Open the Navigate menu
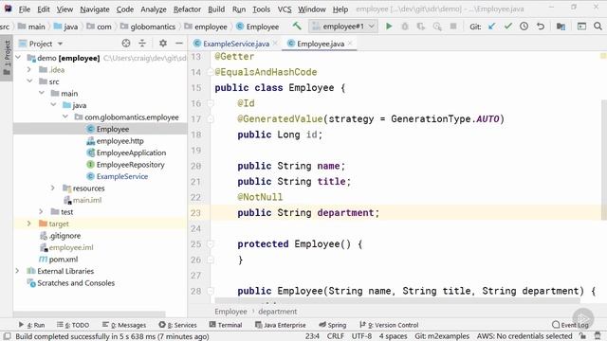The width and height of the screenshot is (607, 341). coord(95,9)
